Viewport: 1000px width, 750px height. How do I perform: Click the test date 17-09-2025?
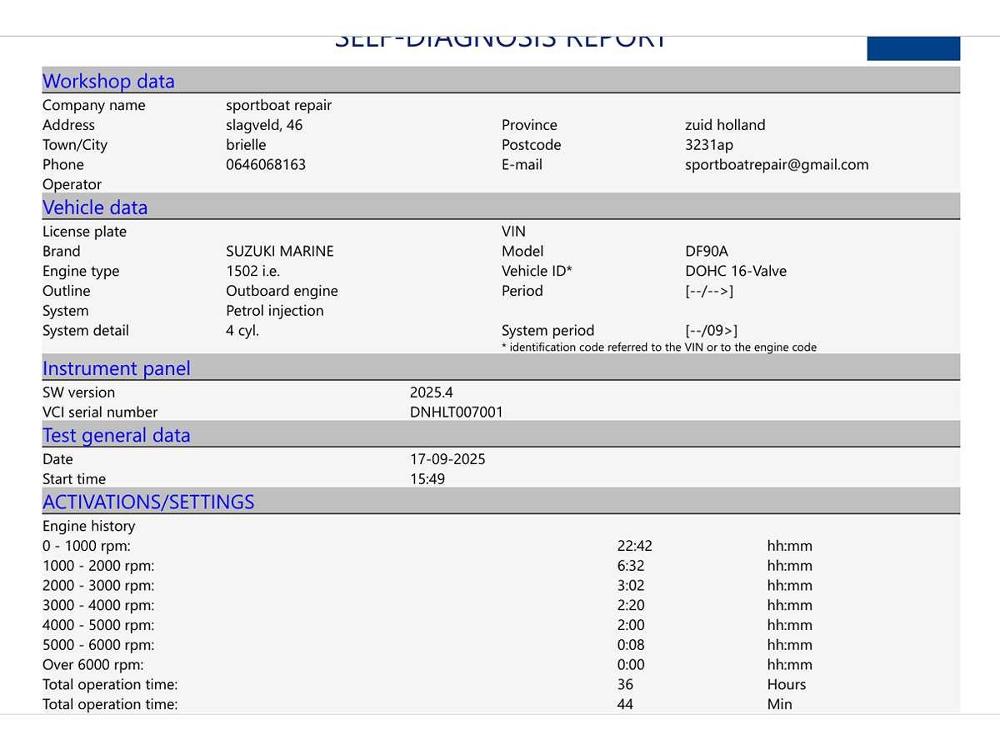[x=447, y=459]
